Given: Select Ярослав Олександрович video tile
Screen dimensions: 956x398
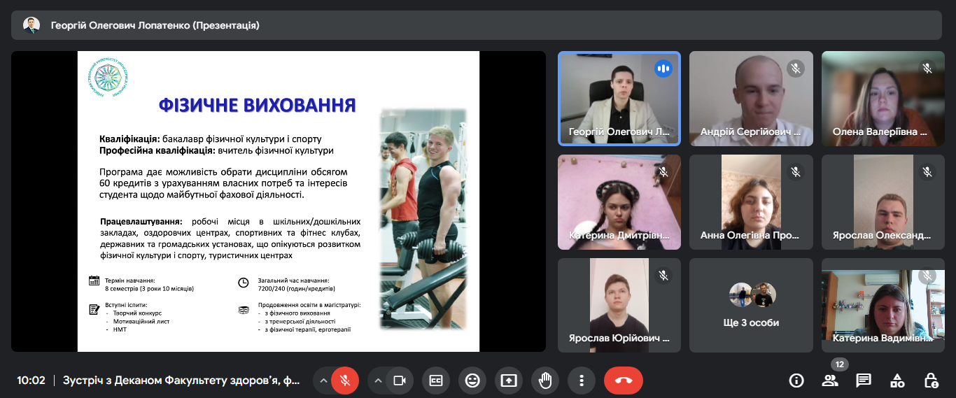Looking at the screenshot, I should (x=883, y=202).
